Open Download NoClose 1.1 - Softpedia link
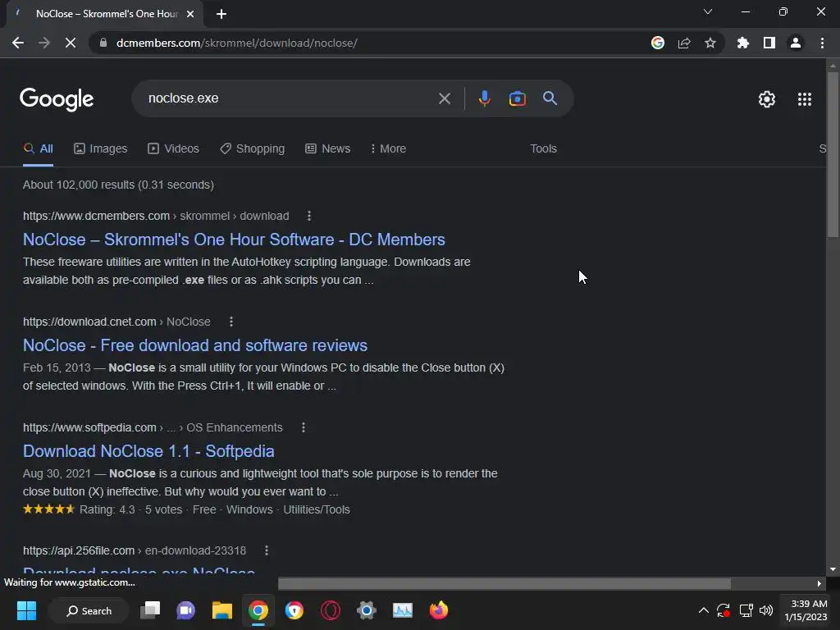 click(x=148, y=451)
